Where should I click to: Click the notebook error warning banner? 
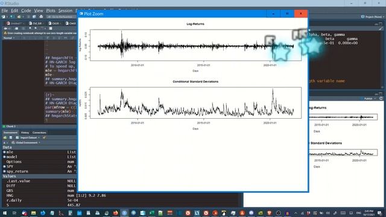click(40, 33)
